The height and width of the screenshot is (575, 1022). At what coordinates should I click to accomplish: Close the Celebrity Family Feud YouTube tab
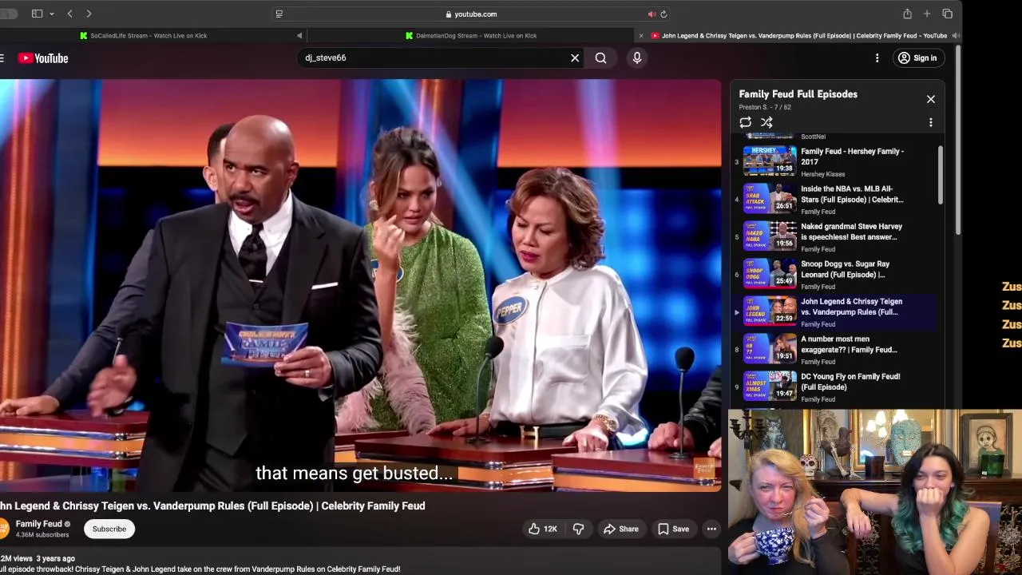[640, 35]
